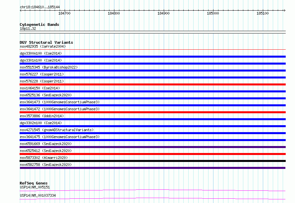Image resolution: width=295 pixels, height=203 pixels.
Task: Click the USP14|NM_001037334 gene label
Action: 38,195
